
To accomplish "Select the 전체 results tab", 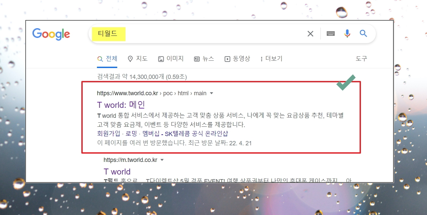I will click(x=107, y=59).
